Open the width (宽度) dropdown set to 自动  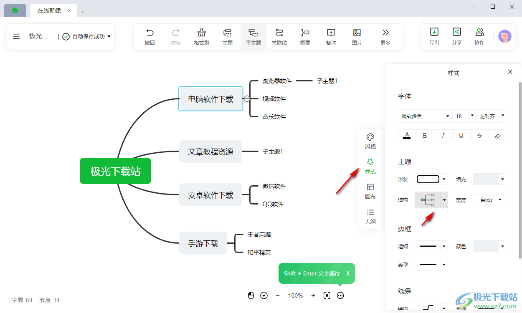(x=489, y=200)
